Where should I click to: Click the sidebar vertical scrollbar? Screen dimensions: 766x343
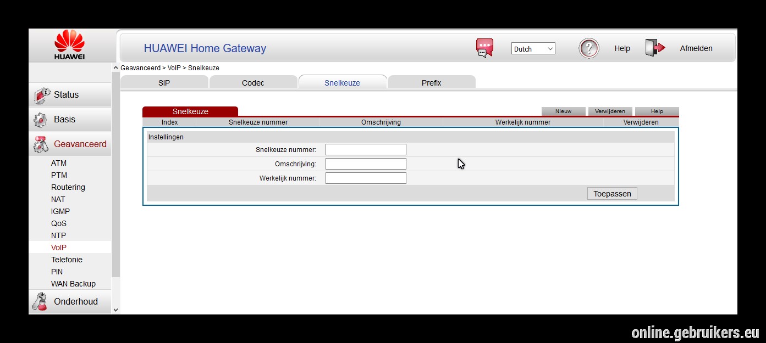tap(115, 176)
